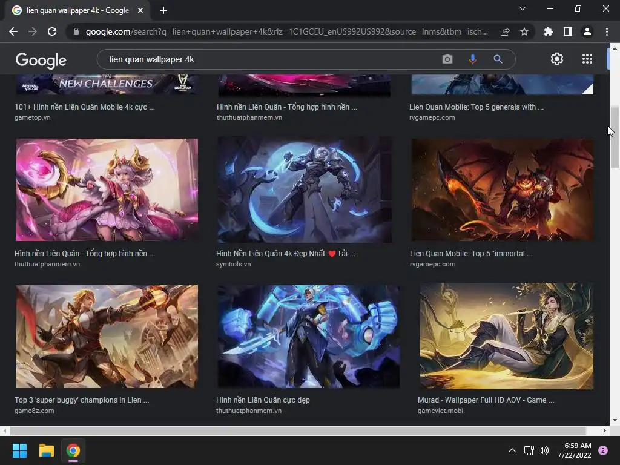The height and width of the screenshot is (465, 620).
Task: Click gameviet.mobi source label
Action: point(441,411)
